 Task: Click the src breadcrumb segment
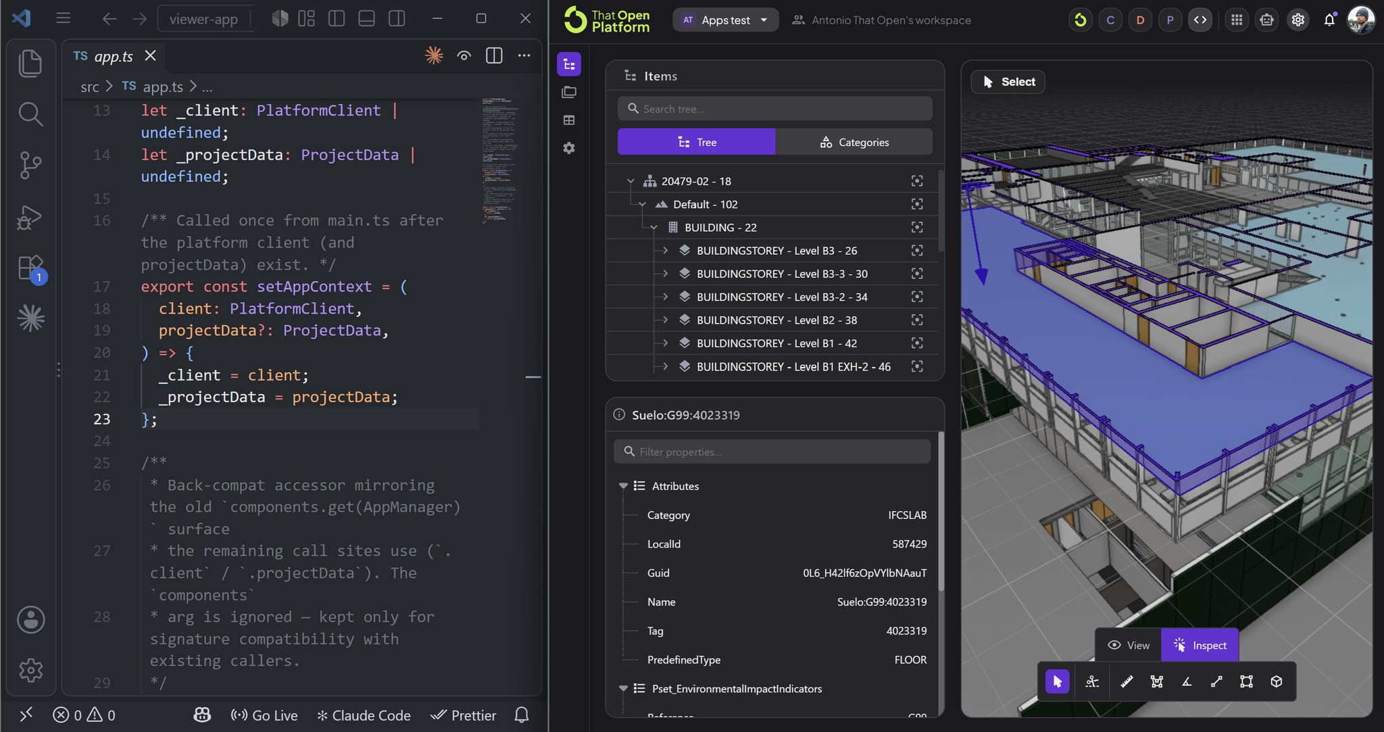pos(89,87)
